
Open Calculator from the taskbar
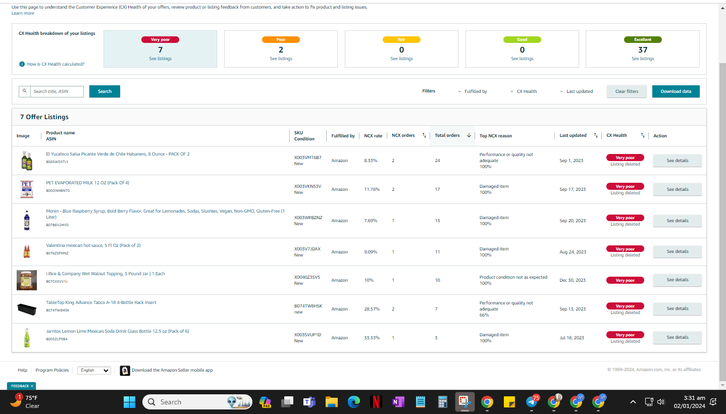[443, 402]
